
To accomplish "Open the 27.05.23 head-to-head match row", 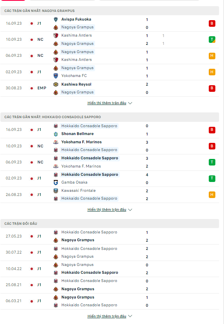I will [x=110, y=236].
